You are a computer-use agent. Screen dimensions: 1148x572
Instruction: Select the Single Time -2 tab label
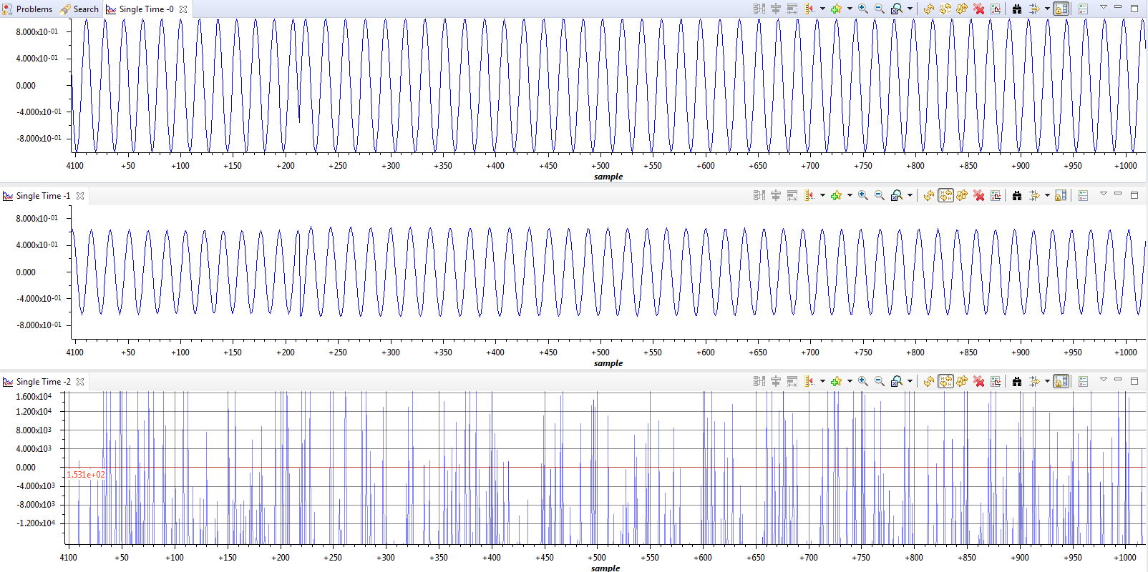43,382
